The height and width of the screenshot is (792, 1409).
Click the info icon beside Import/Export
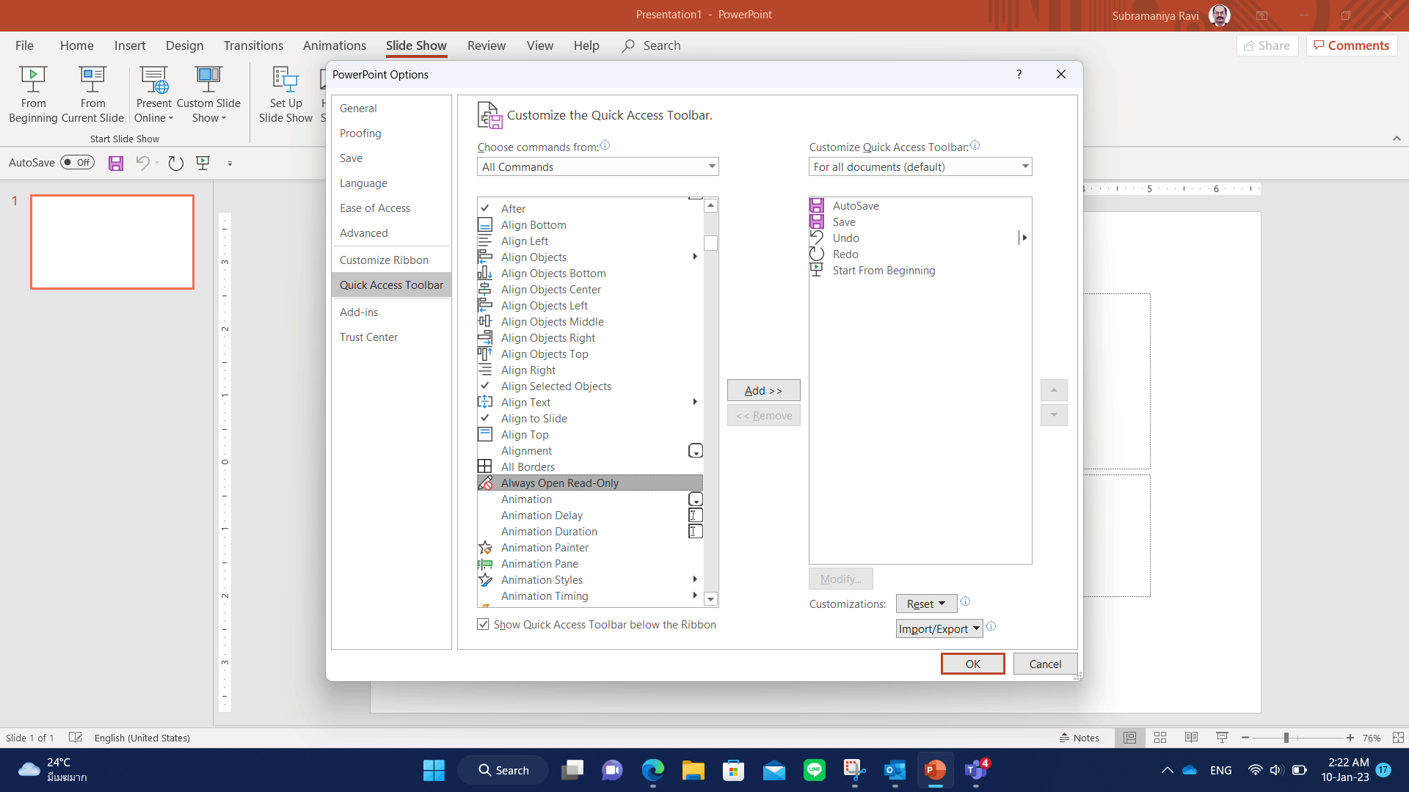(x=991, y=626)
